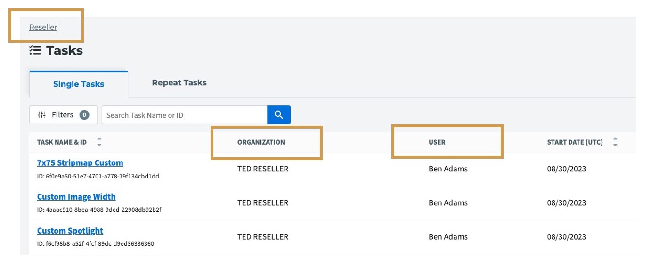This screenshot has width=651, height=267.
Task: Open the Custom Image Width task
Action: point(76,197)
